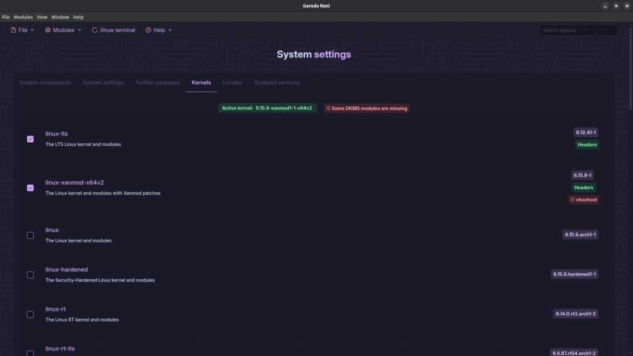Click the warning icon on vboxhost badge
The image size is (633, 356).
tap(572, 200)
